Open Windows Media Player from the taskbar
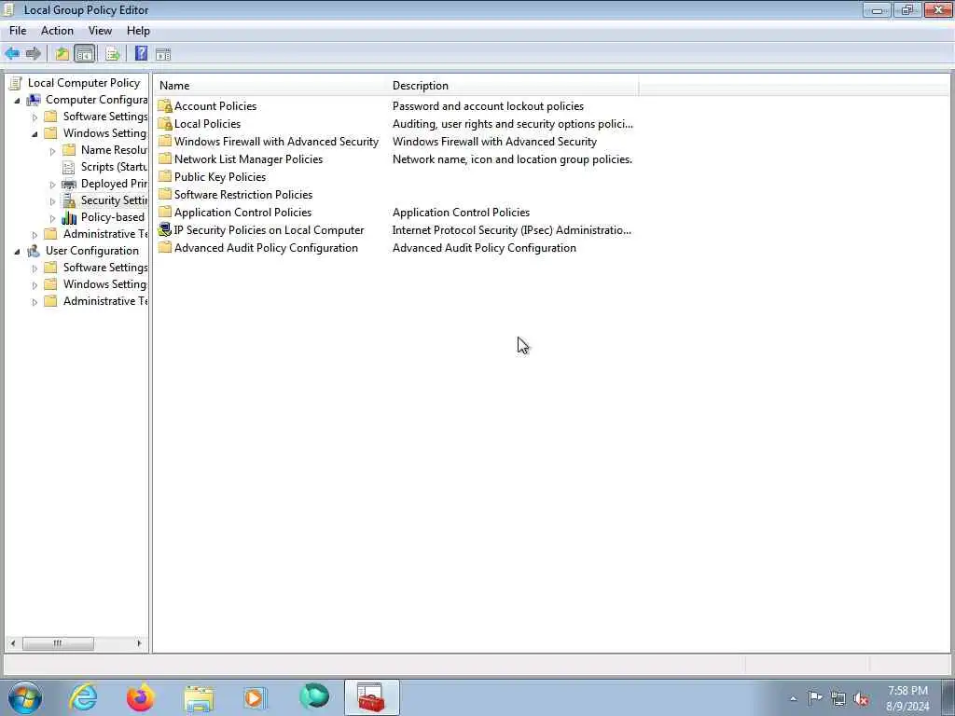Image resolution: width=955 pixels, height=716 pixels. tap(255, 697)
